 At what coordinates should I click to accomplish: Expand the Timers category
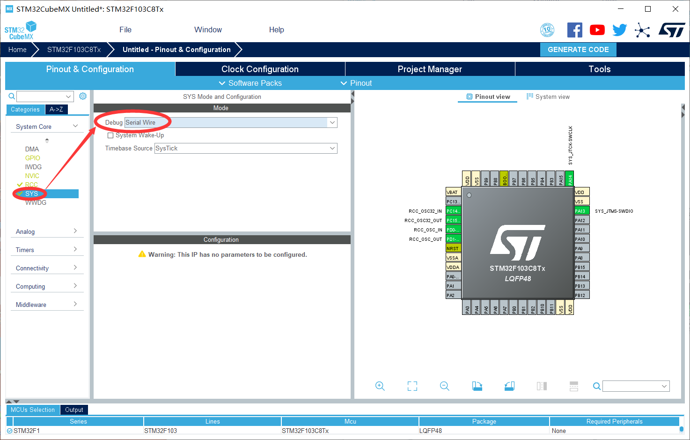coord(47,250)
